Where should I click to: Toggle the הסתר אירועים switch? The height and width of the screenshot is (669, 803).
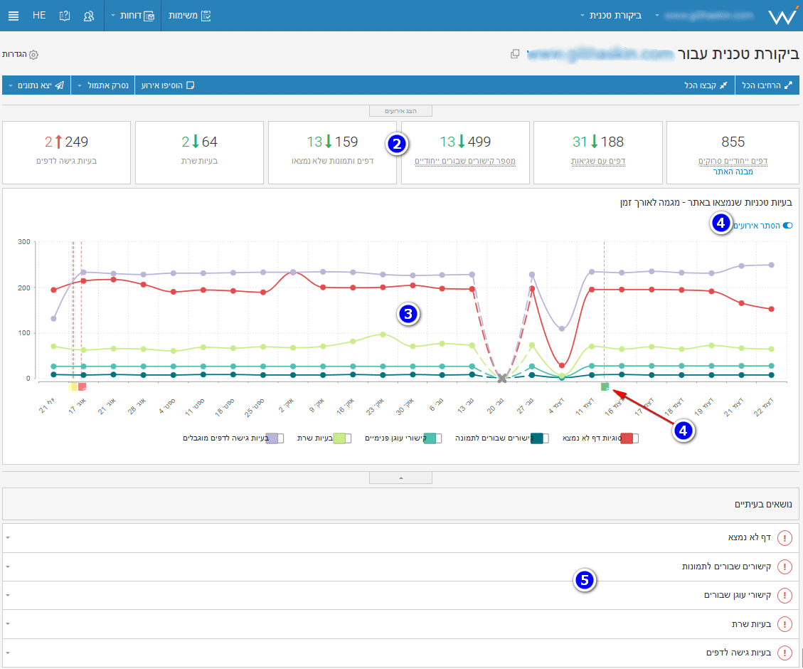coord(787,226)
